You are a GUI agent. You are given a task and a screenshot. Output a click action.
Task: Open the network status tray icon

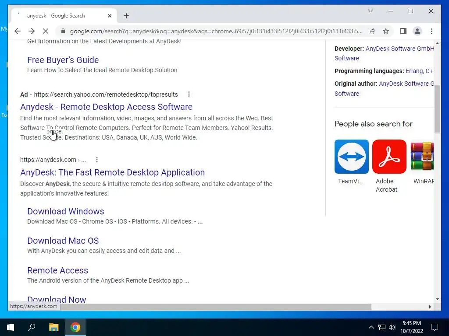point(382,327)
